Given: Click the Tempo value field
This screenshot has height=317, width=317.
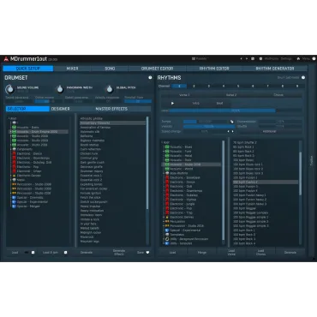Looking at the screenshot, I should (206, 122).
